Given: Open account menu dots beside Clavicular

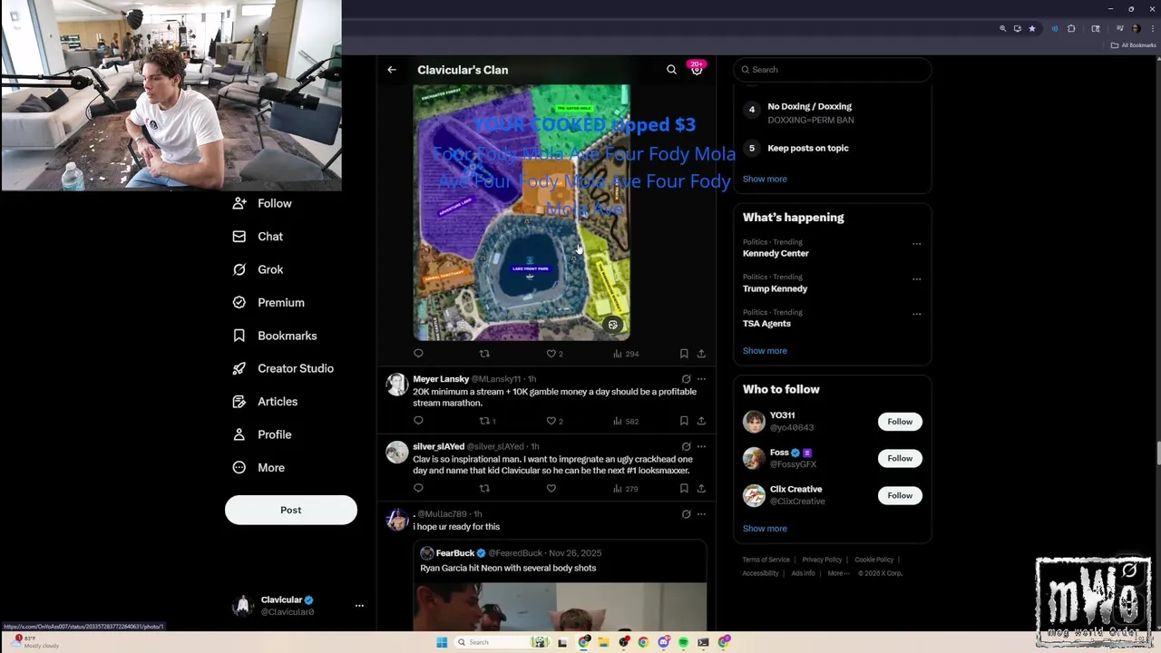Looking at the screenshot, I should pyautogui.click(x=359, y=606).
